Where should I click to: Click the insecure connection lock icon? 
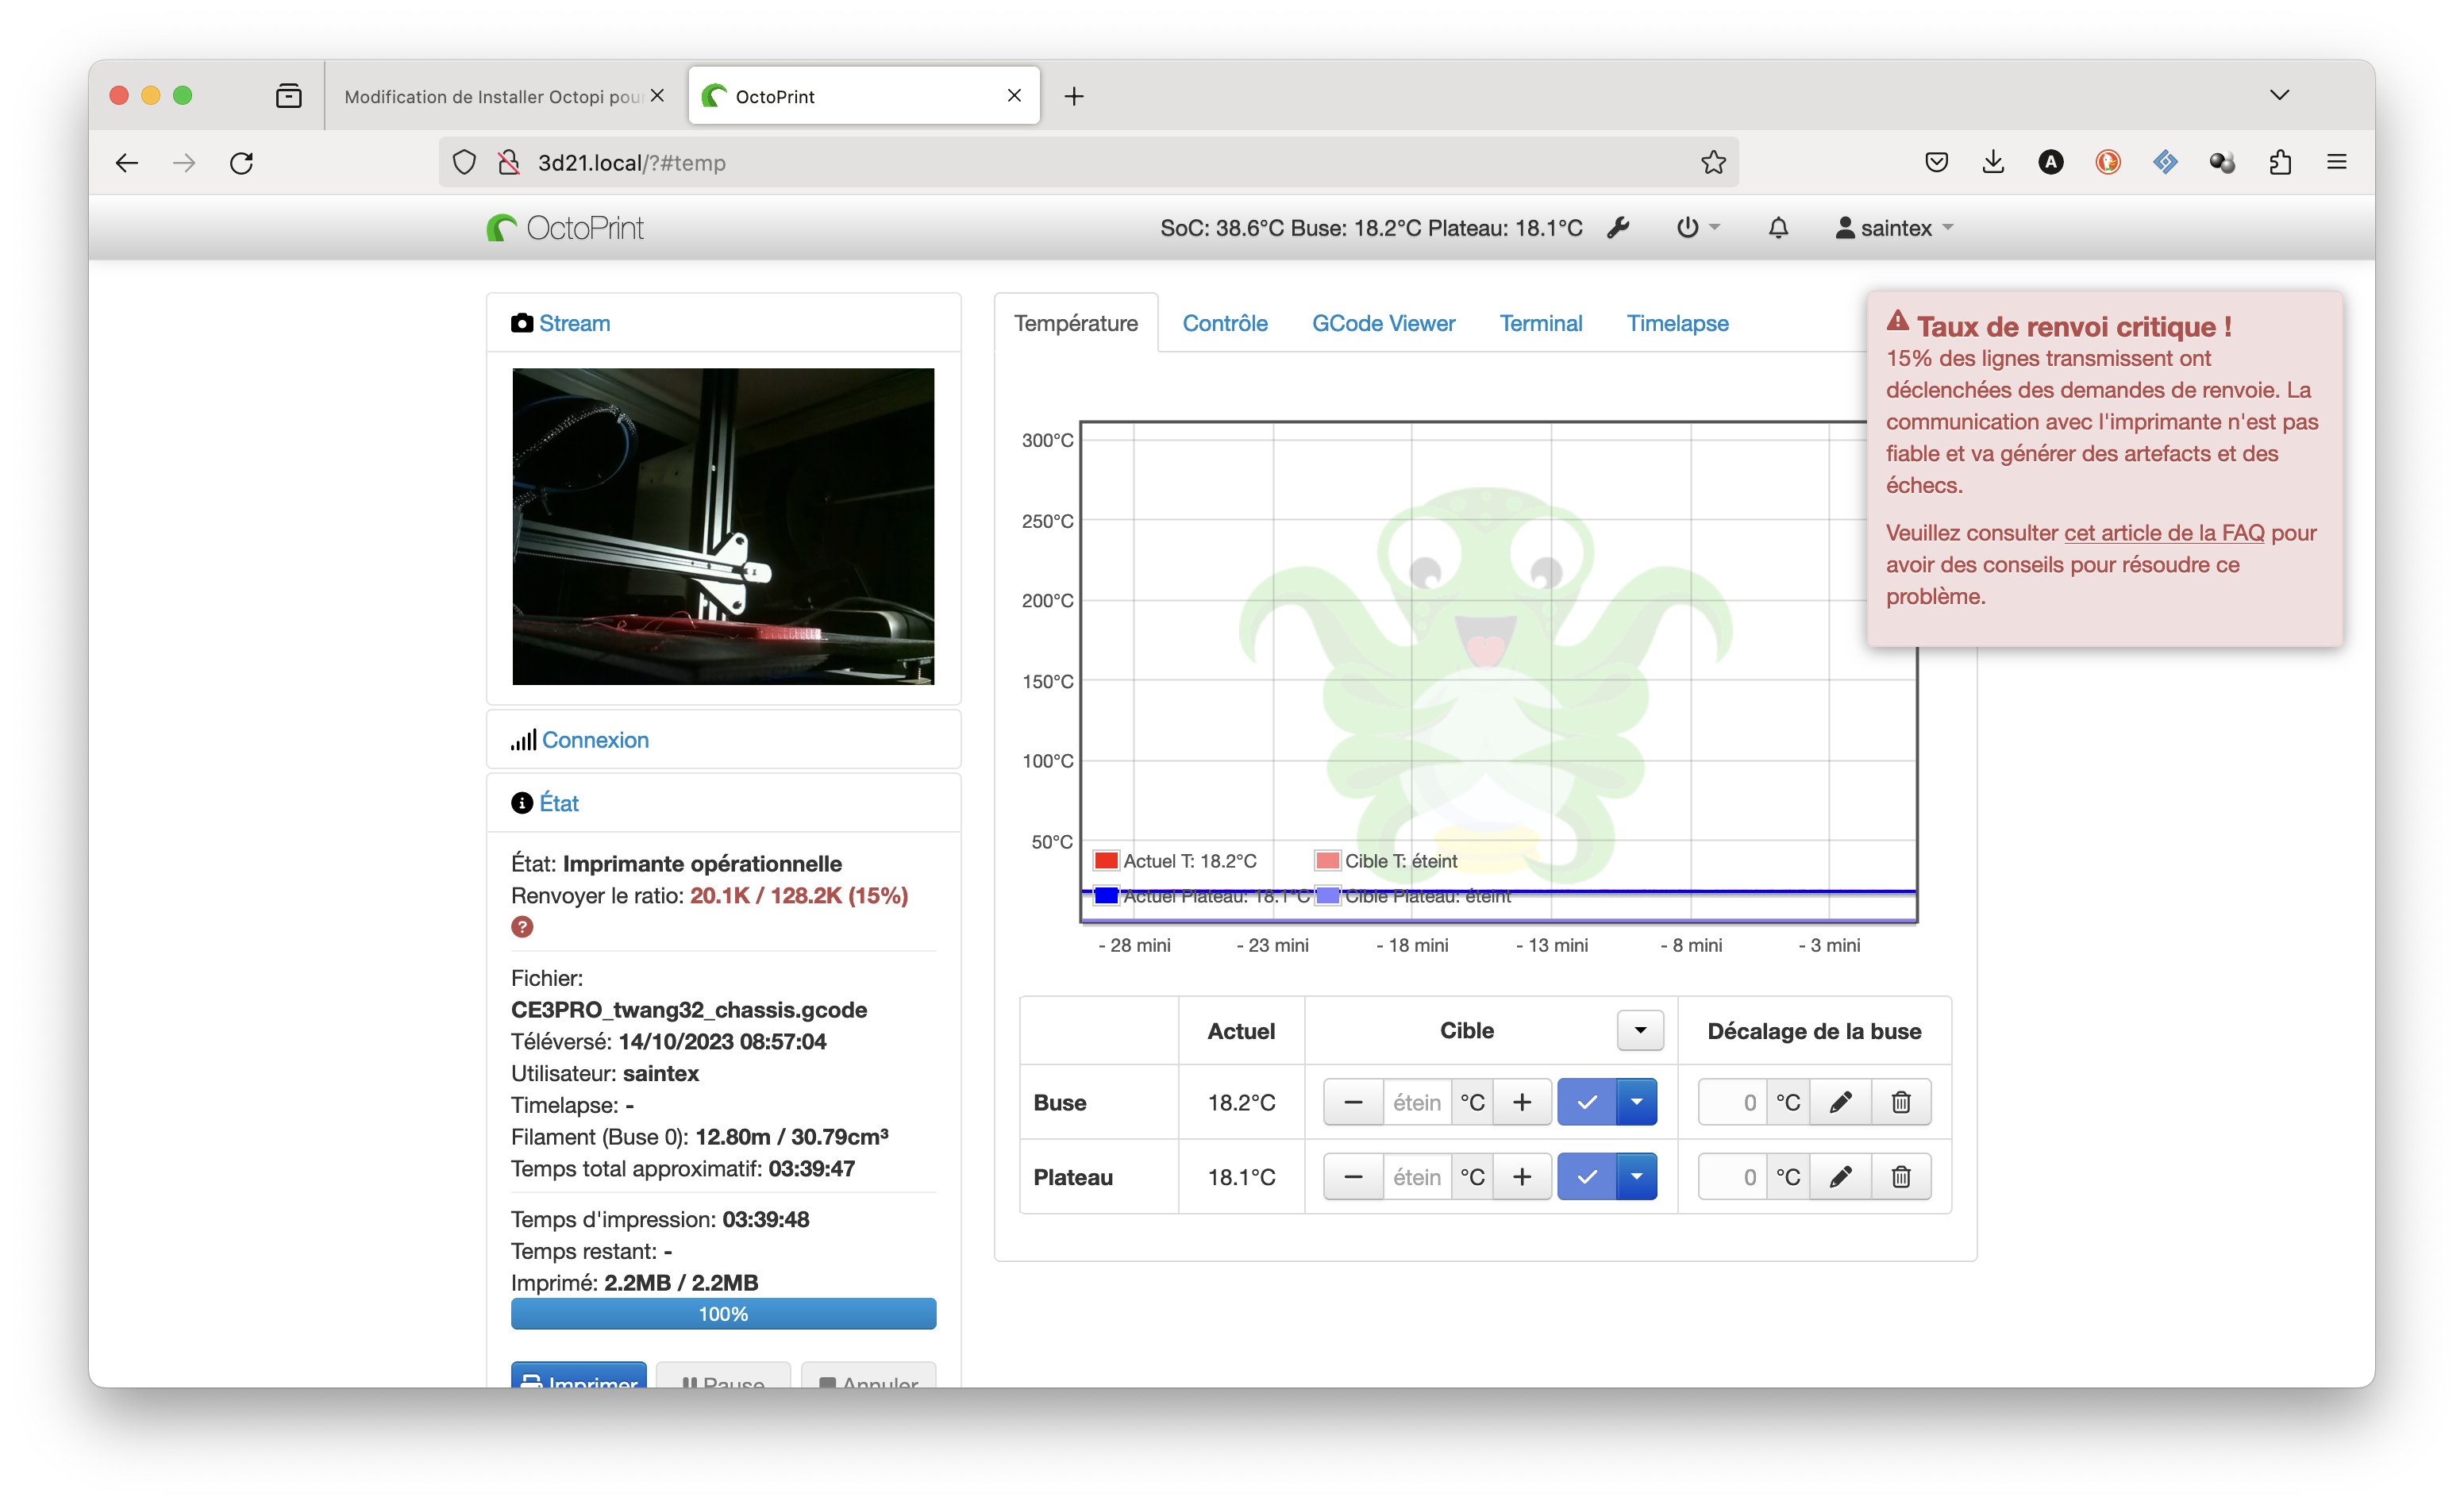coord(509,162)
